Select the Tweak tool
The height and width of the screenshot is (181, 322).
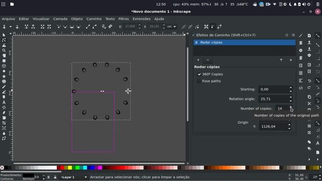(x=4, y=45)
